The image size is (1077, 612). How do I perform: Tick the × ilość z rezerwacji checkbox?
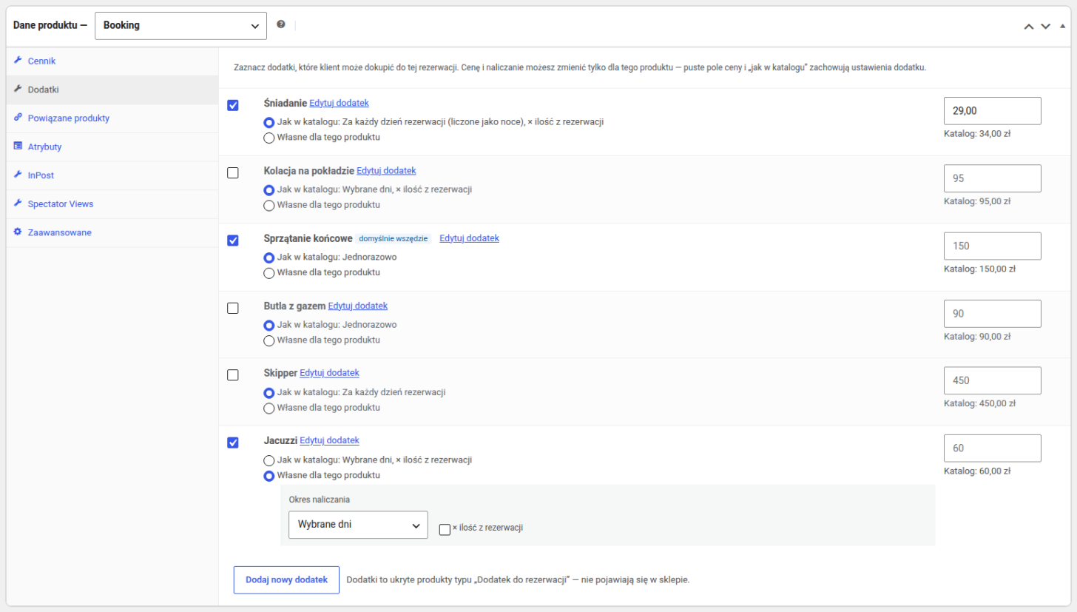[445, 529]
